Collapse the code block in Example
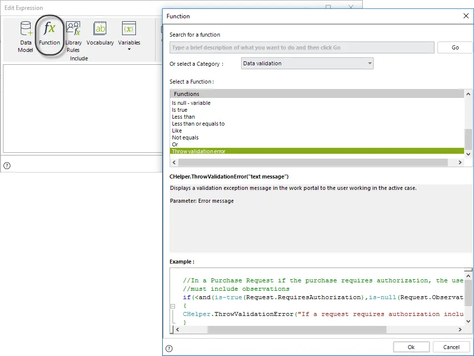The image size is (474, 356). [173, 306]
